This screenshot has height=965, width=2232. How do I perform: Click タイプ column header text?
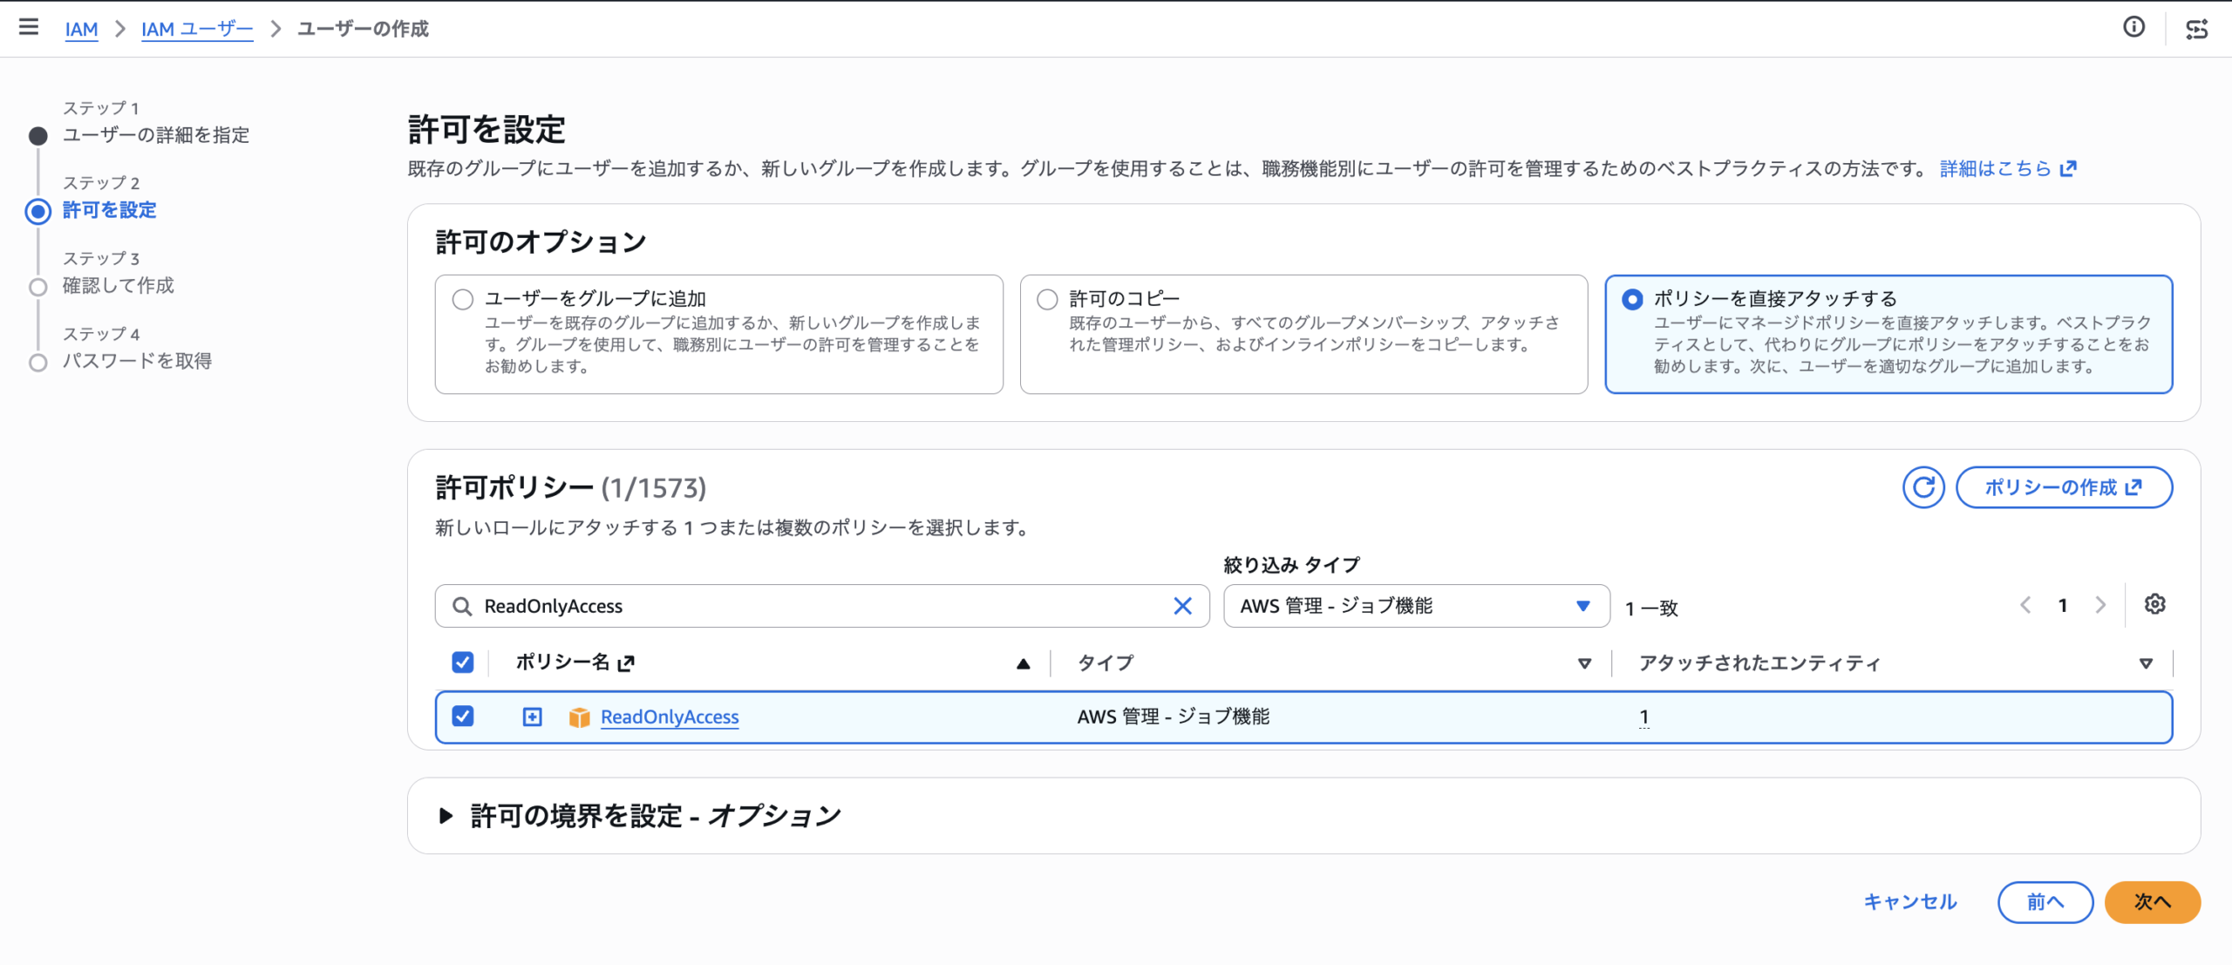pos(1106,663)
